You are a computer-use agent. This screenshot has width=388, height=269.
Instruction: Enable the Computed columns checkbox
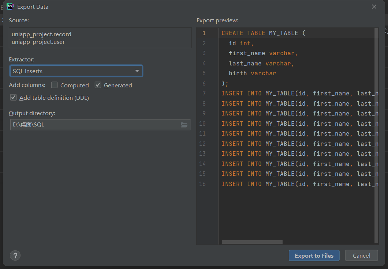(x=55, y=85)
